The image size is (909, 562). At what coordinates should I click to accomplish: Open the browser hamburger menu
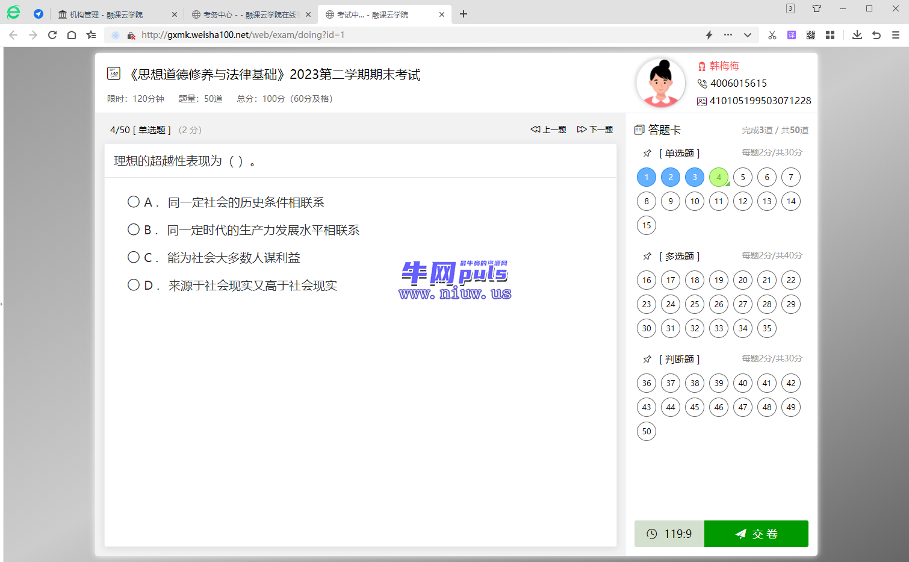coord(896,35)
